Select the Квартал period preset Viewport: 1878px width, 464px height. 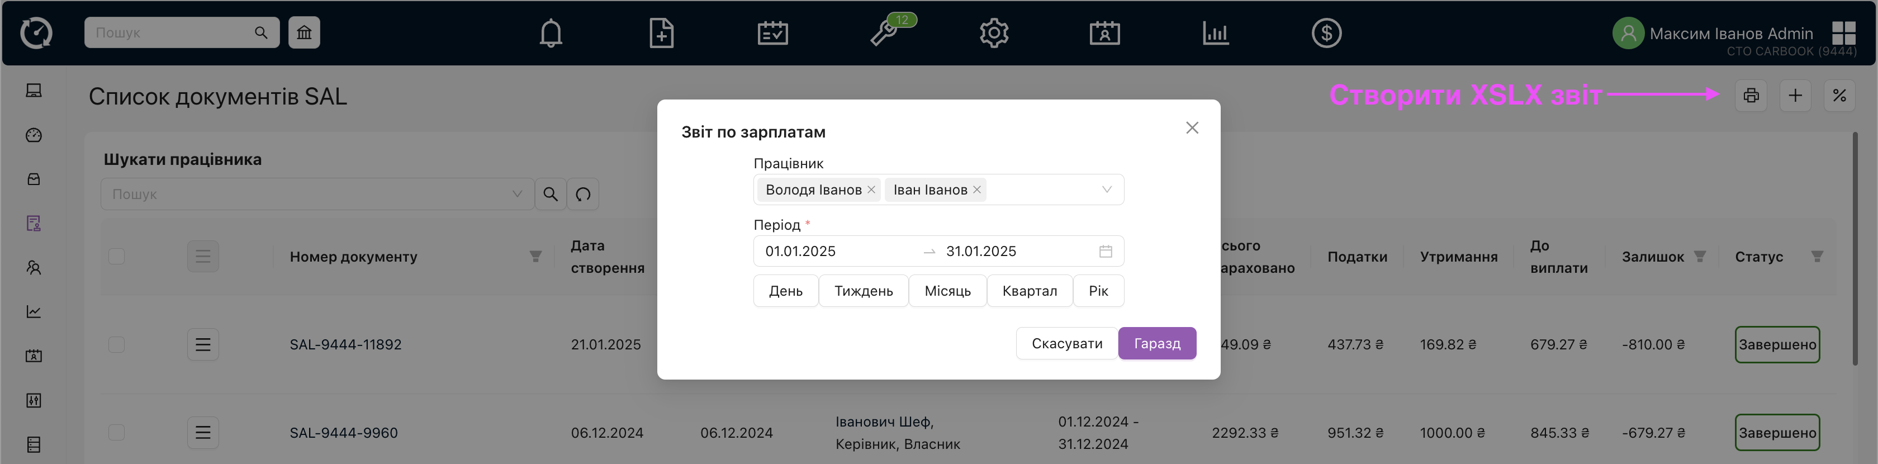click(1028, 291)
